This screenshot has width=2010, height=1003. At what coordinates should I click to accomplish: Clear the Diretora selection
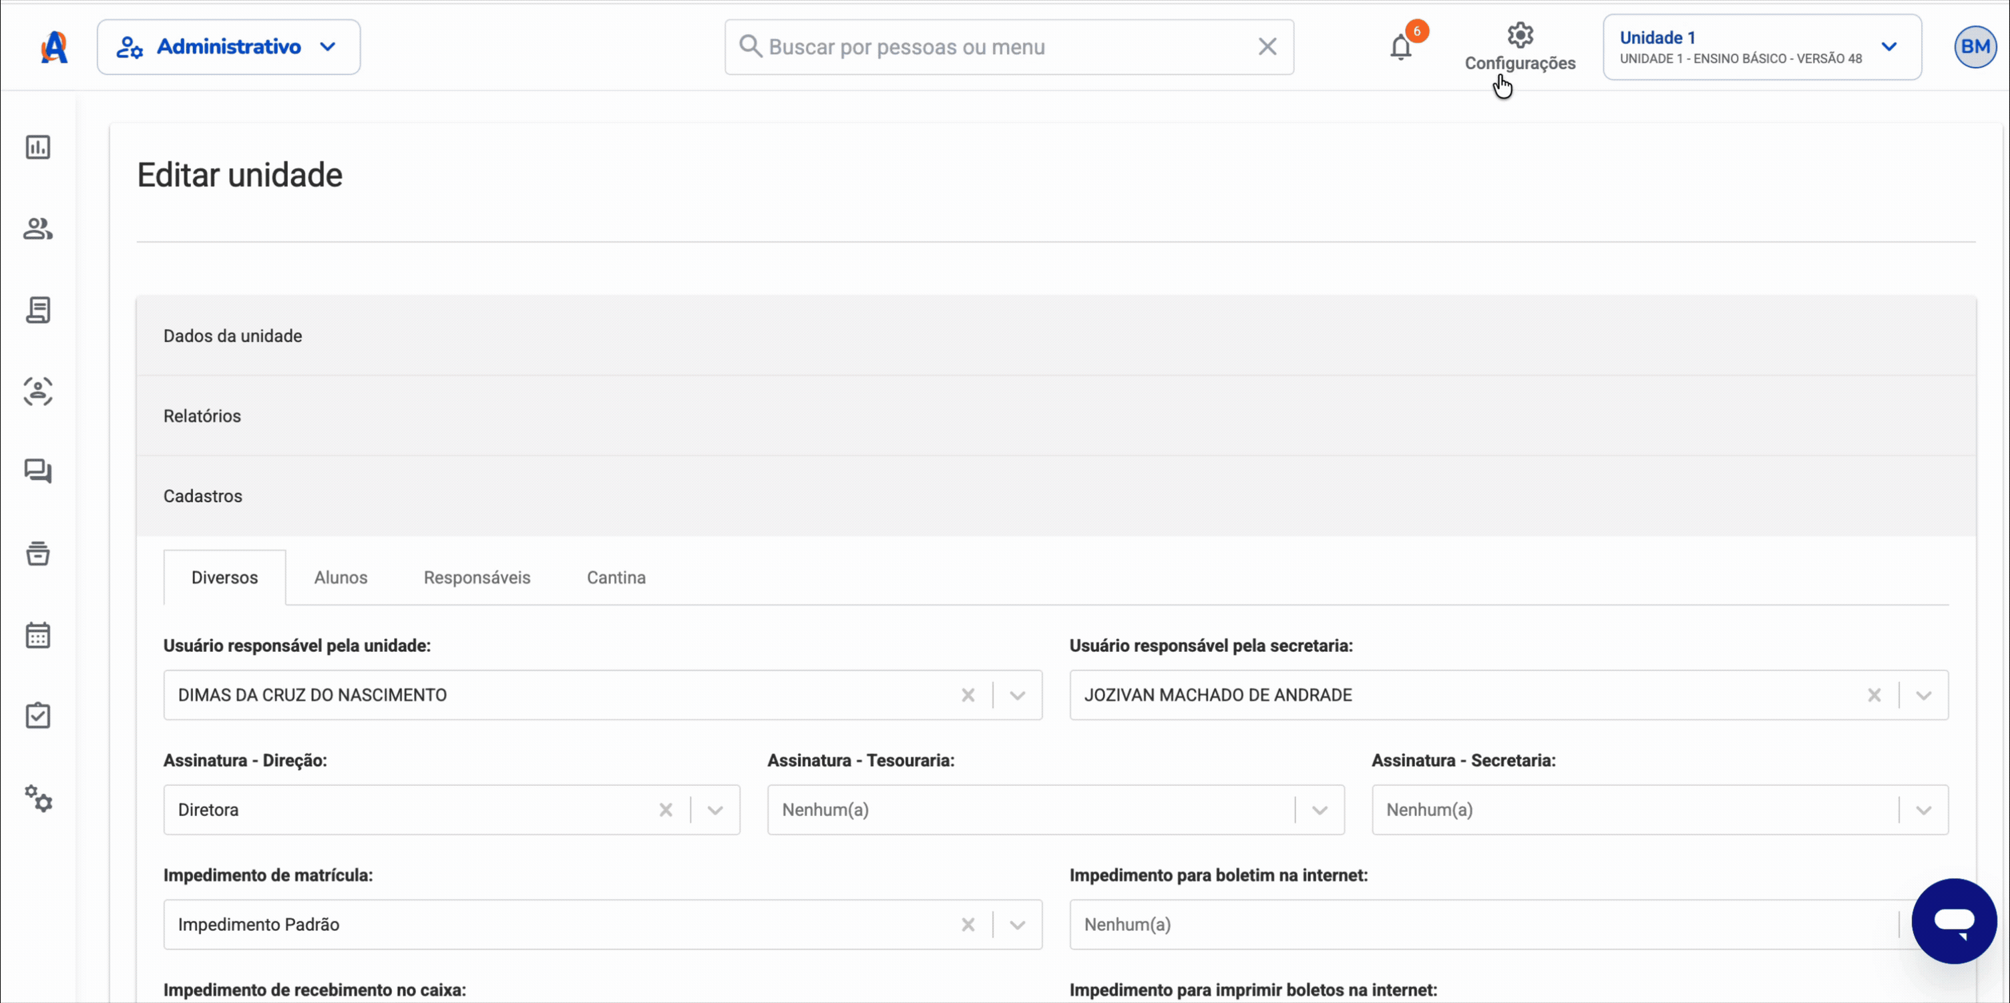[x=666, y=809]
